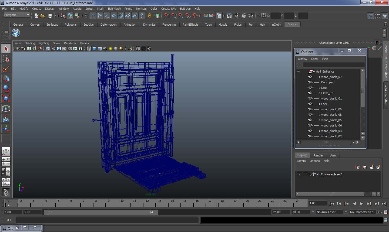Open the Script Editor icon near command line
The height and width of the screenshot is (232, 389).
[385, 220]
